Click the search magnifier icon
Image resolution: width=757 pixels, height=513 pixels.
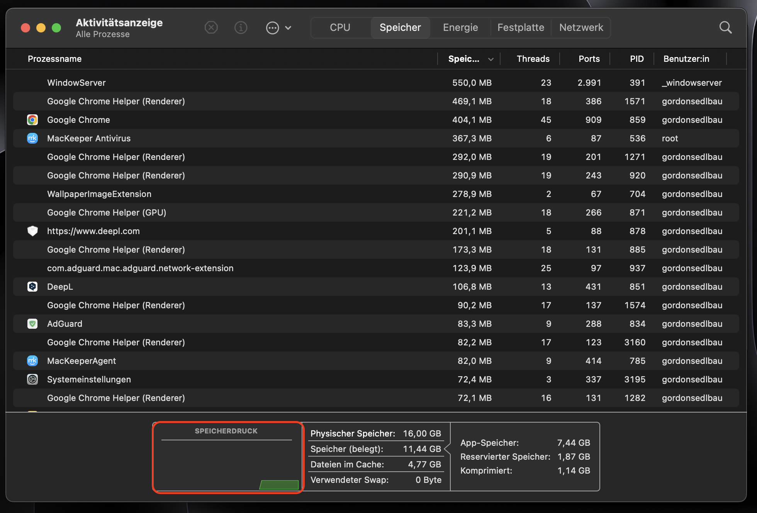coord(725,27)
